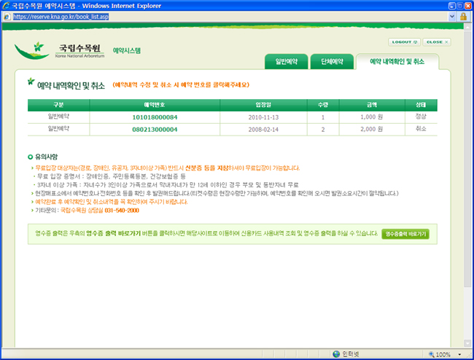This screenshot has width=474, height=360.
Task: Click the 입장일 column header
Action: click(x=263, y=105)
